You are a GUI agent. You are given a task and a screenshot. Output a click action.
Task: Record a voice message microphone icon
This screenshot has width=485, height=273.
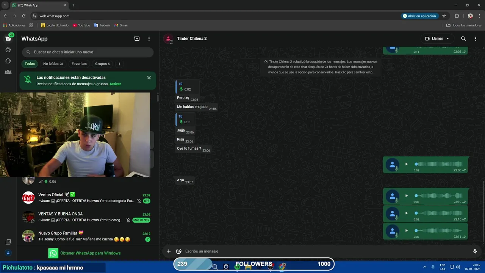click(475, 251)
